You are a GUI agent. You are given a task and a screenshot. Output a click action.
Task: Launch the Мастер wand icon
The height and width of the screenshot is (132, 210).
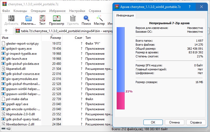click(99, 18)
